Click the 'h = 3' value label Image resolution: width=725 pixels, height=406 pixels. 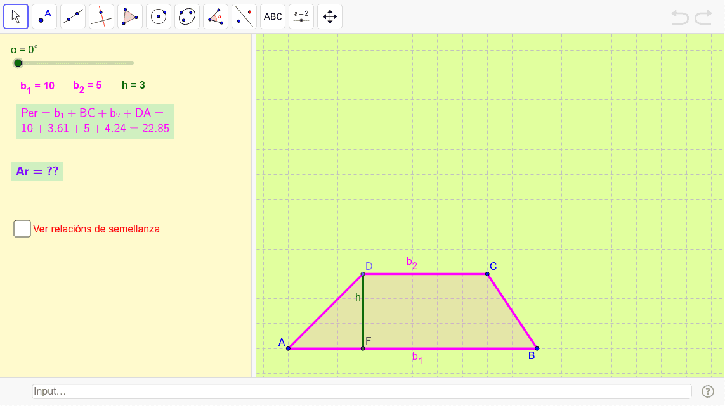coord(134,85)
